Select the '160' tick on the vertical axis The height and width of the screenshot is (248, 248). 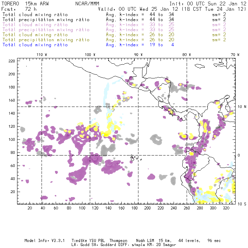coord(12,100)
